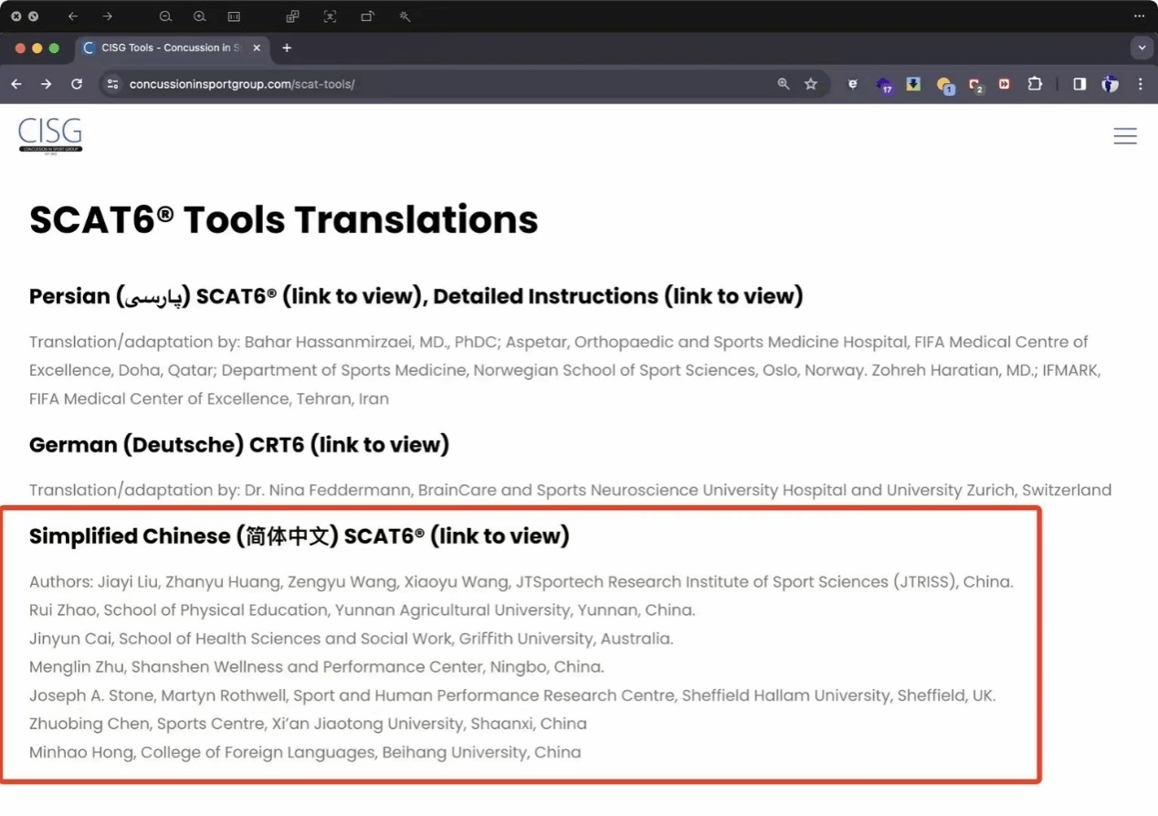Expand the tab search dropdown arrow

pyautogui.click(x=1141, y=48)
